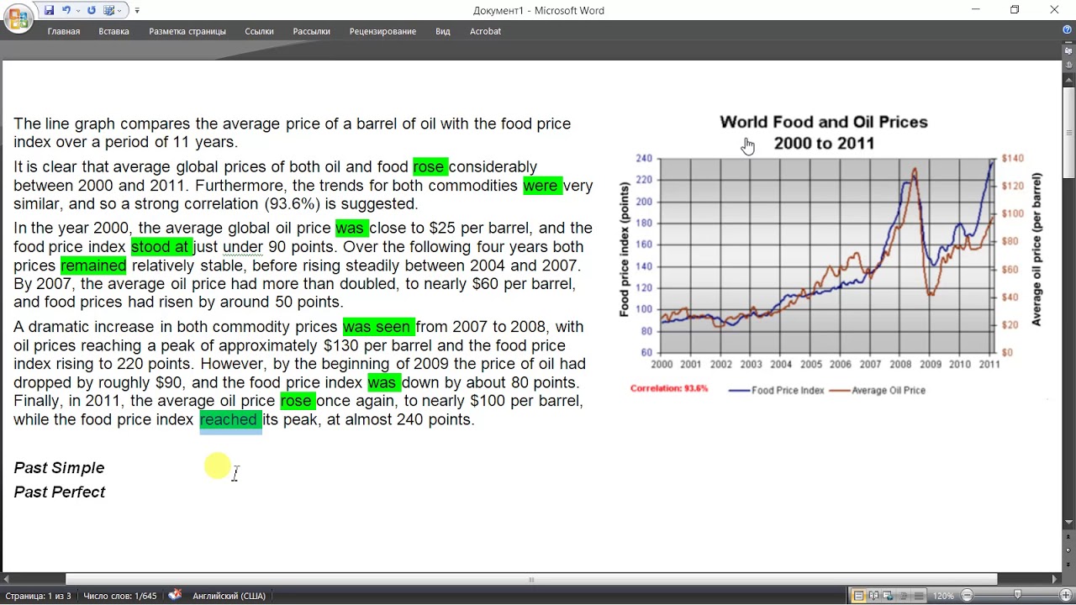Viewport: 1076px width, 605px height.
Task: Undo the last action
Action: pyautogui.click(x=66, y=10)
